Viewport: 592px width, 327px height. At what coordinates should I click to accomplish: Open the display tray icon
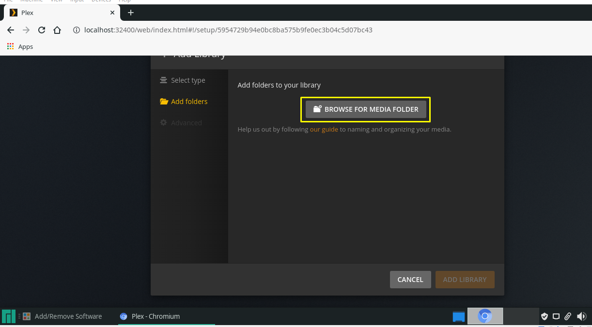tap(556, 316)
